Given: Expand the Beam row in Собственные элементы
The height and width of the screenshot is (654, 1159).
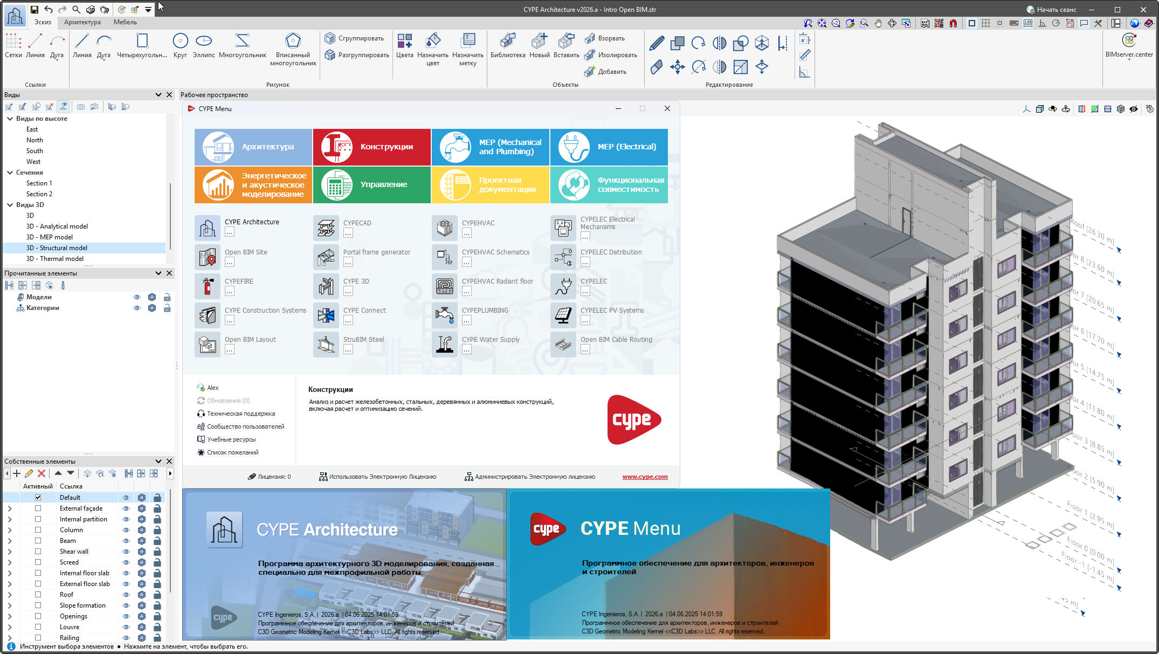Looking at the screenshot, I should pos(10,540).
